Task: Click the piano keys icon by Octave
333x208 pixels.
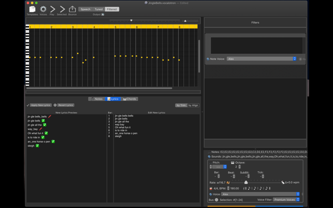Action: [x=233, y=162]
